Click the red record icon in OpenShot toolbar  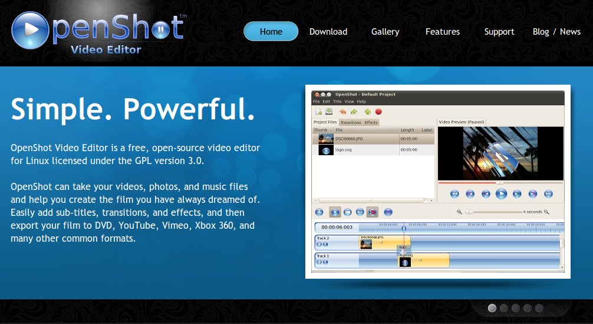click(x=379, y=111)
